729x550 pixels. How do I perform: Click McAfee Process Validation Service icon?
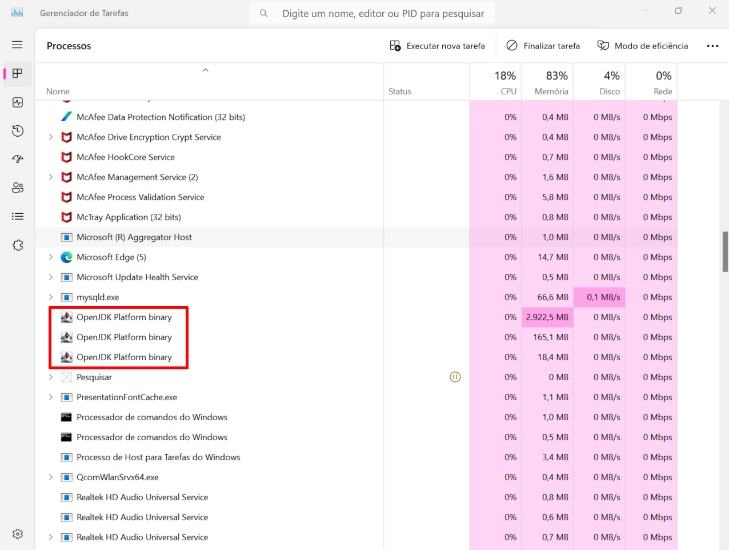click(x=67, y=197)
